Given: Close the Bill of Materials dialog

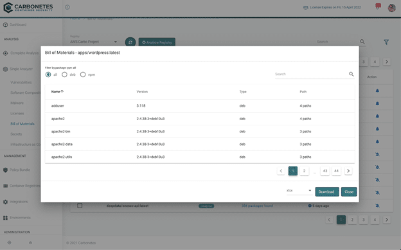Looking at the screenshot, I should tap(349, 192).
